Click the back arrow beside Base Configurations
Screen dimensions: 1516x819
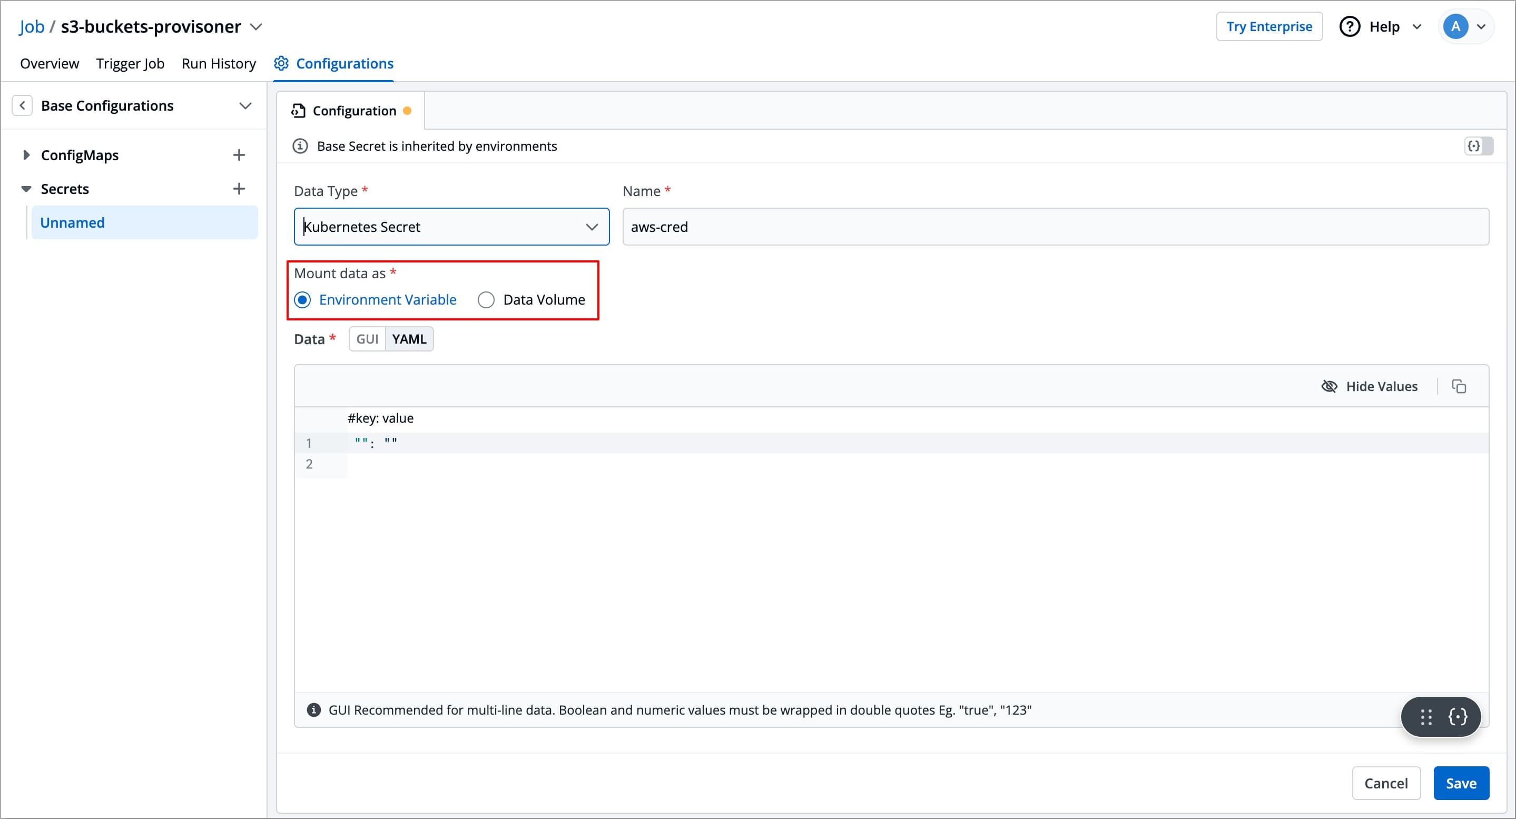pyautogui.click(x=22, y=106)
